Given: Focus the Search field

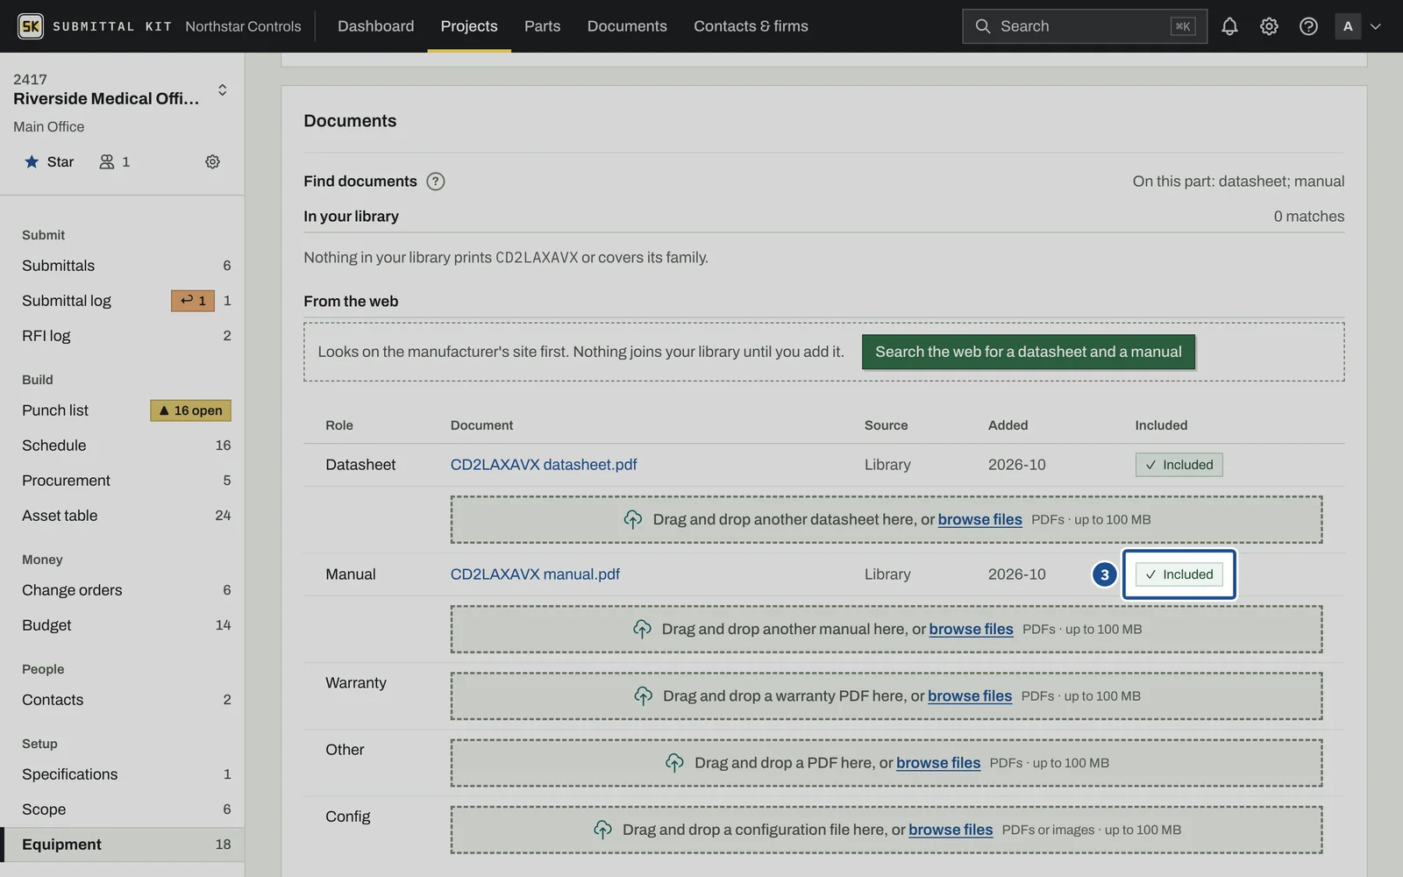Looking at the screenshot, I should click(x=1084, y=26).
